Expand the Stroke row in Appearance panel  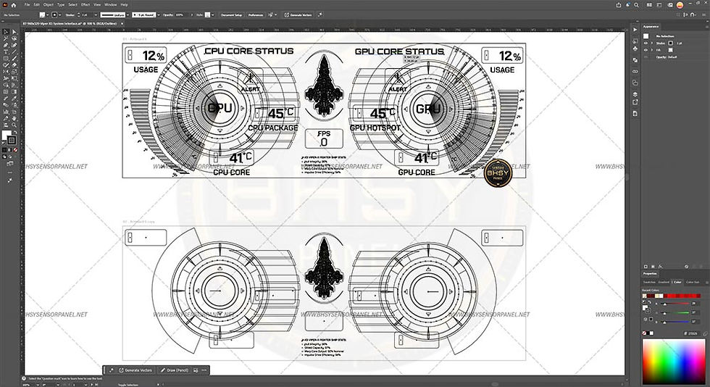[x=652, y=43]
